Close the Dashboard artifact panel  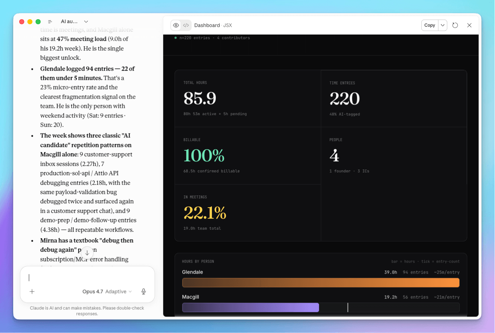469,25
